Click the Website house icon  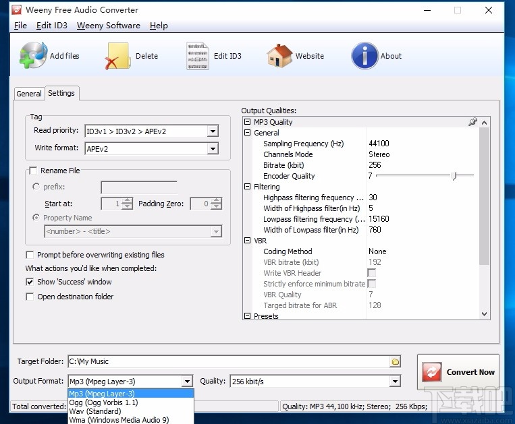[x=279, y=56]
